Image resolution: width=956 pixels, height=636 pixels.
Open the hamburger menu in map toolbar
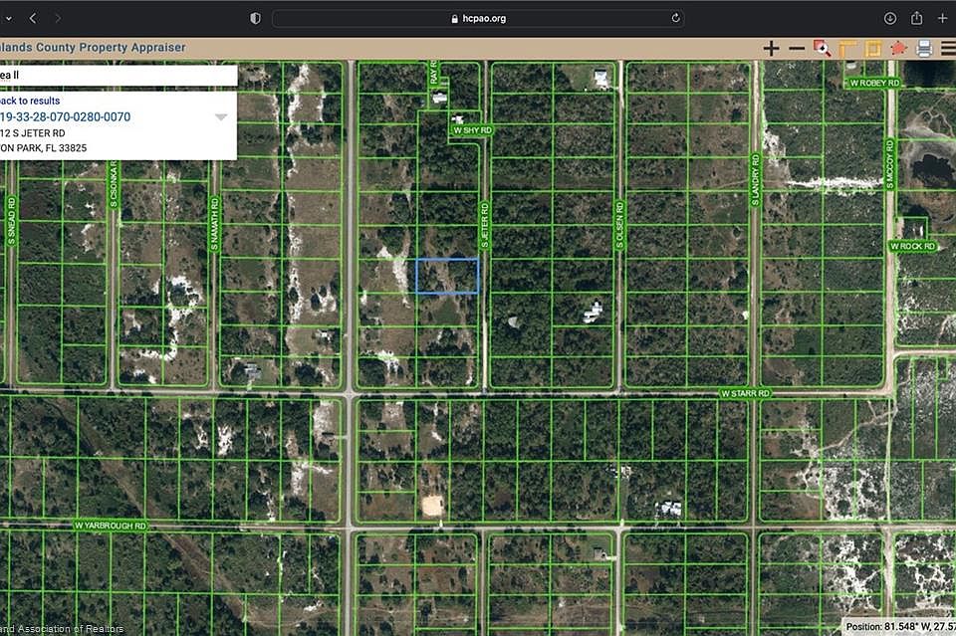point(948,49)
